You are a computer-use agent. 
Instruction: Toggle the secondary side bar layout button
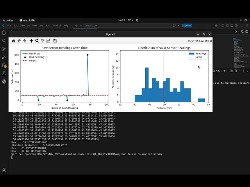click(x=236, y=25)
